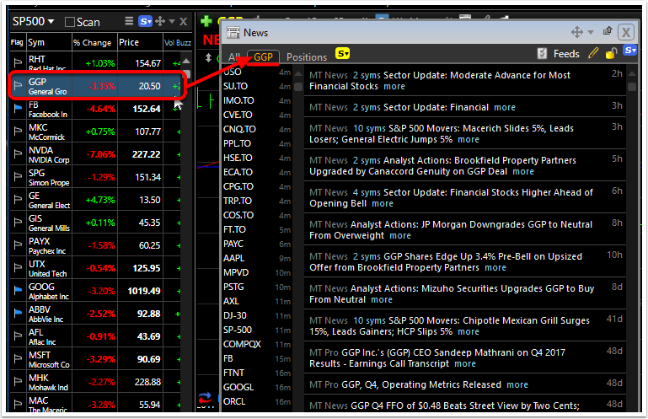
Task: Open the yellow S symbol-link dropdown
Action: click(343, 53)
